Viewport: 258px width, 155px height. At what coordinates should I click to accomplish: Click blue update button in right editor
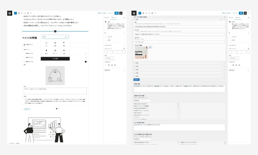pyautogui.click(x=241, y=13)
